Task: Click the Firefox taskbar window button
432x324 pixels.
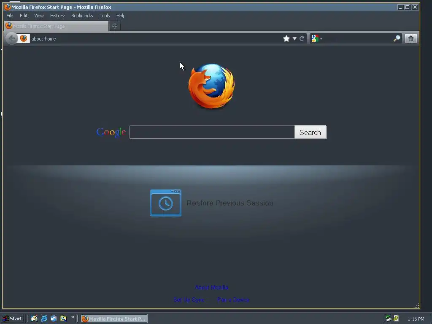Action: [114, 319]
